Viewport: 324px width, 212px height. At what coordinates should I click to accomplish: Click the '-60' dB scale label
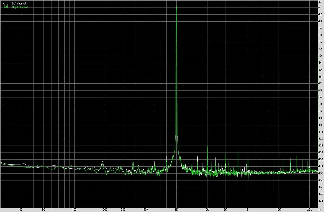tap(320, 70)
